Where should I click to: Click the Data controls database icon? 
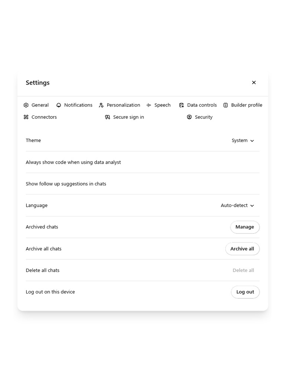point(181,105)
